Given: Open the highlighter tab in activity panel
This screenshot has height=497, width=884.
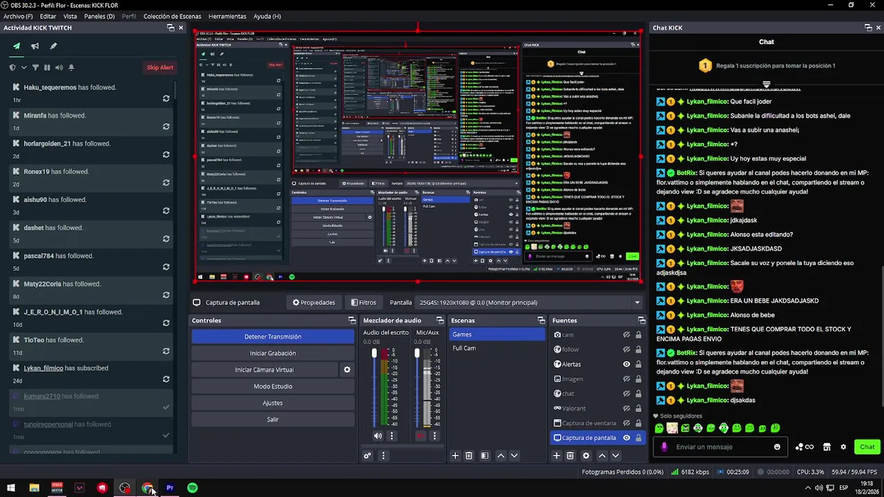Looking at the screenshot, I should (53, 46).
